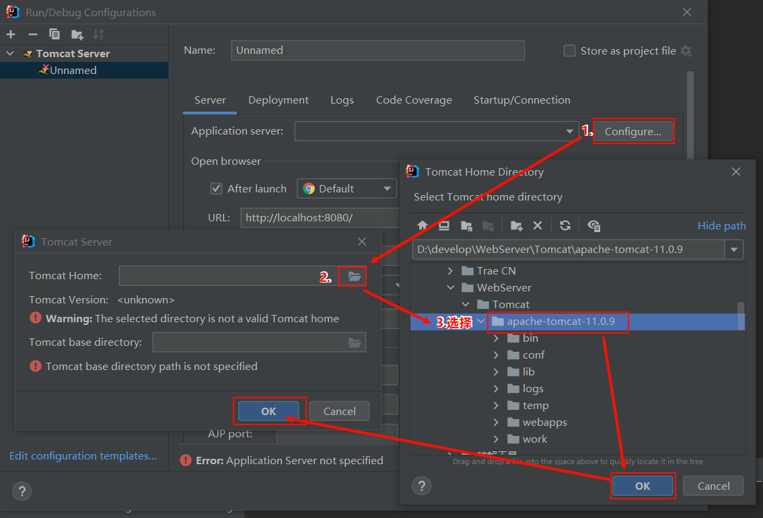Expand webapps folder chevron
This screenshot has height=518, width=763.
pyautogui.click(x=496, y=422)
